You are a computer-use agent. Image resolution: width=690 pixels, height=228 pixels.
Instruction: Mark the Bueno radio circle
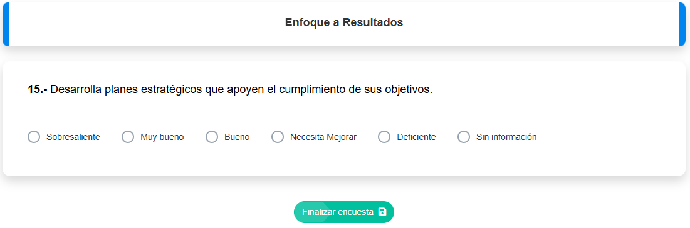(212, 137)
